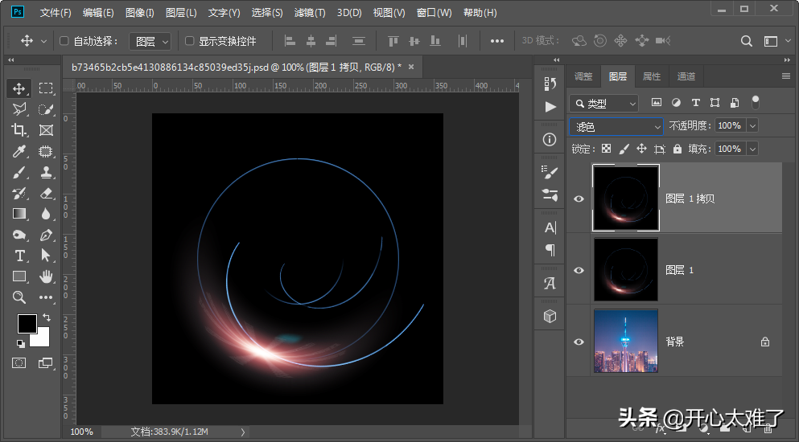Reset to default black and white colors
Image resolution: width=799 pixels, height=442 pixels.
(x=21, y=344)
